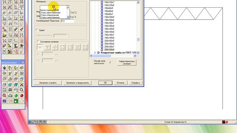This screenshot has width=237, height=133.
Task: Click the red grid icon in the upper palette
Action: tap(21, 40)
